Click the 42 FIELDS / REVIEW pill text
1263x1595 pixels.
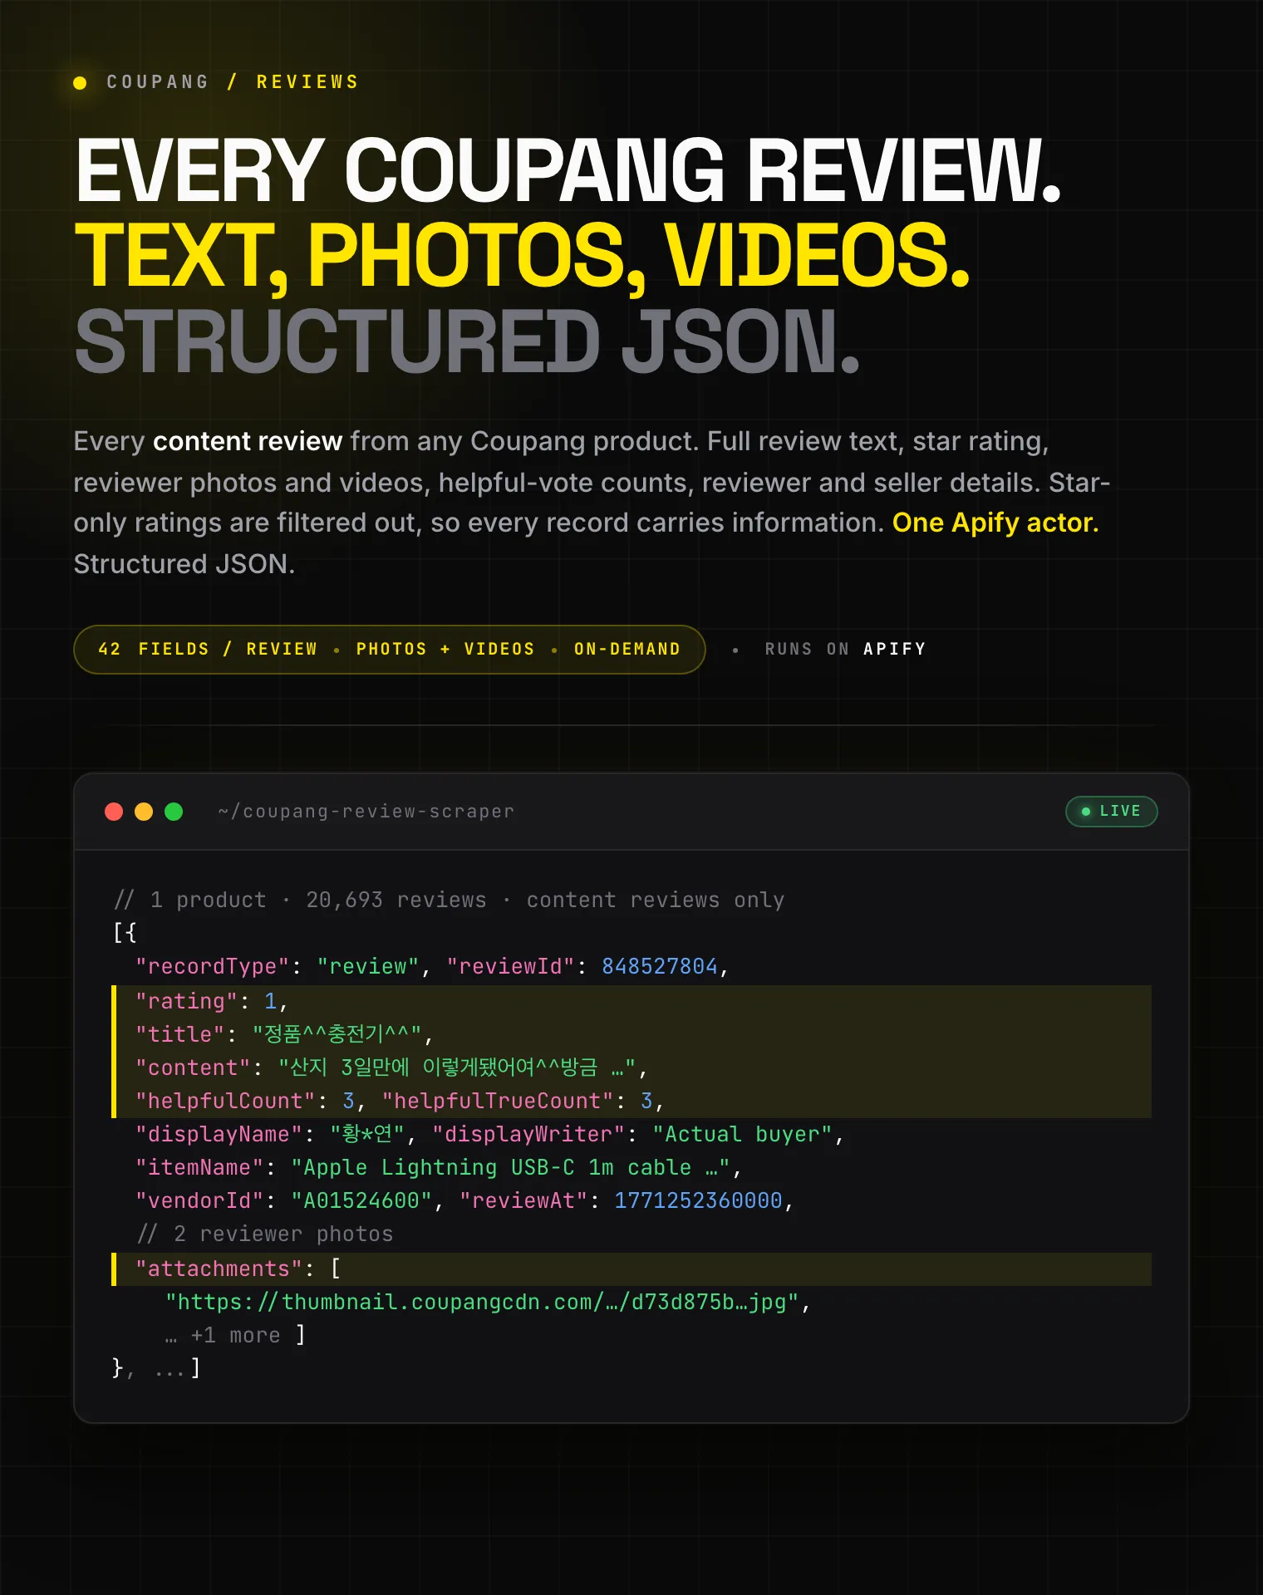(208, 650)
